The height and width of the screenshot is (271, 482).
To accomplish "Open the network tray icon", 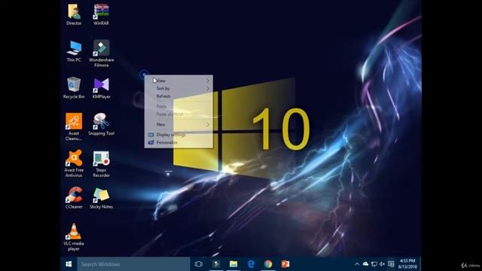I will pos(374,264).
